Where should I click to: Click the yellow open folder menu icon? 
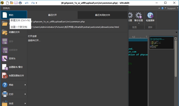(x=5, y=23)
